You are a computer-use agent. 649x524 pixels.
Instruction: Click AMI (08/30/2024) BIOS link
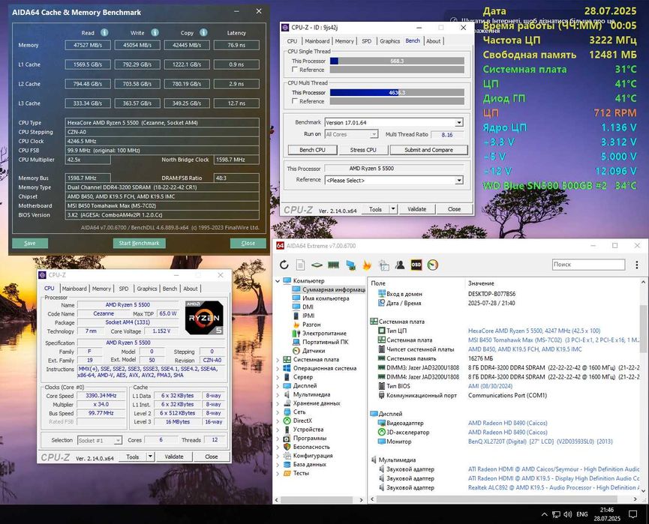click(490, 386)
